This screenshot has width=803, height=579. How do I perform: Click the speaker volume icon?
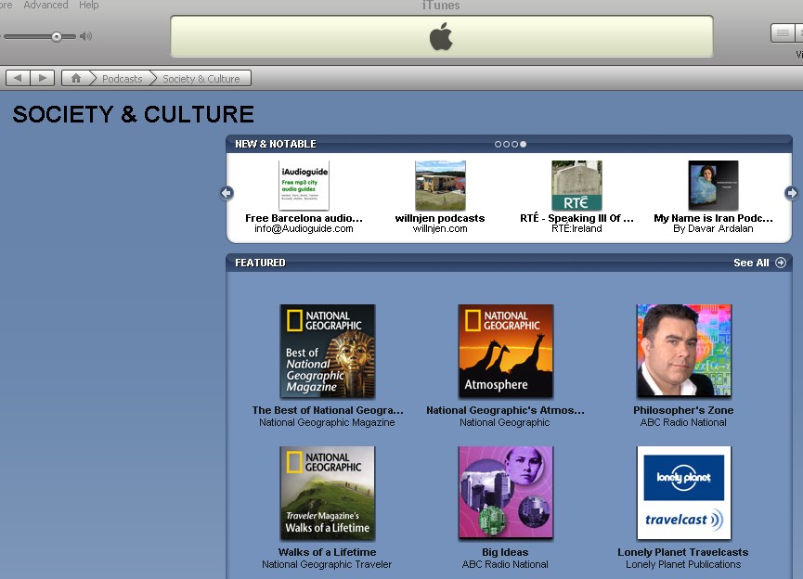86,36
